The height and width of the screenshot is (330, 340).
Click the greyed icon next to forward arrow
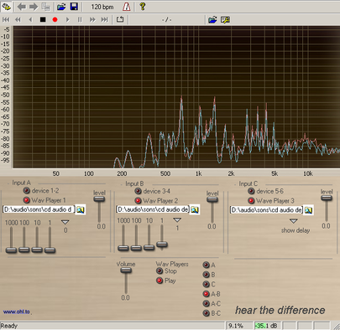click(x=45, y=7)
